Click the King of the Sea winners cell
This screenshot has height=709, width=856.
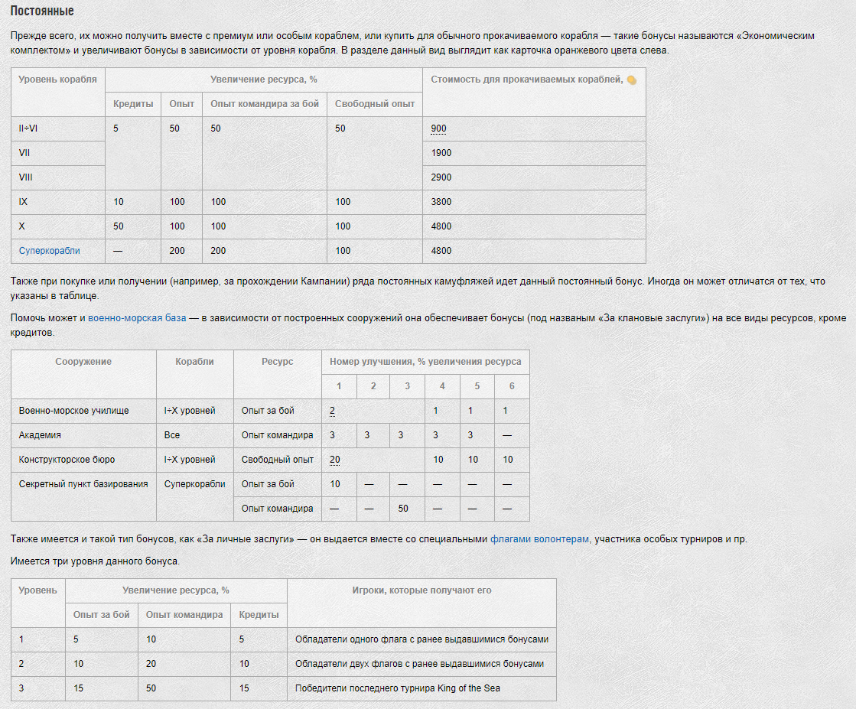pyautogui.click(x=398, y=688)
